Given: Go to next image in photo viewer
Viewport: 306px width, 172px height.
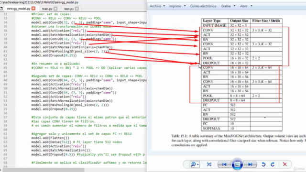Looking at the screenshot, I should click(x=250, y=164).
